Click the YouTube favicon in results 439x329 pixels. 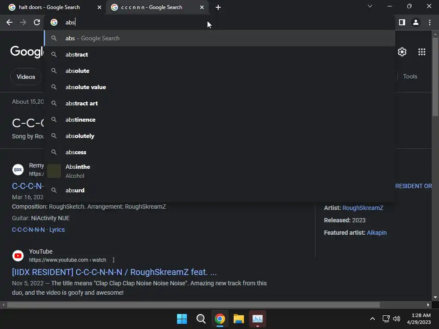coord(18,256)
